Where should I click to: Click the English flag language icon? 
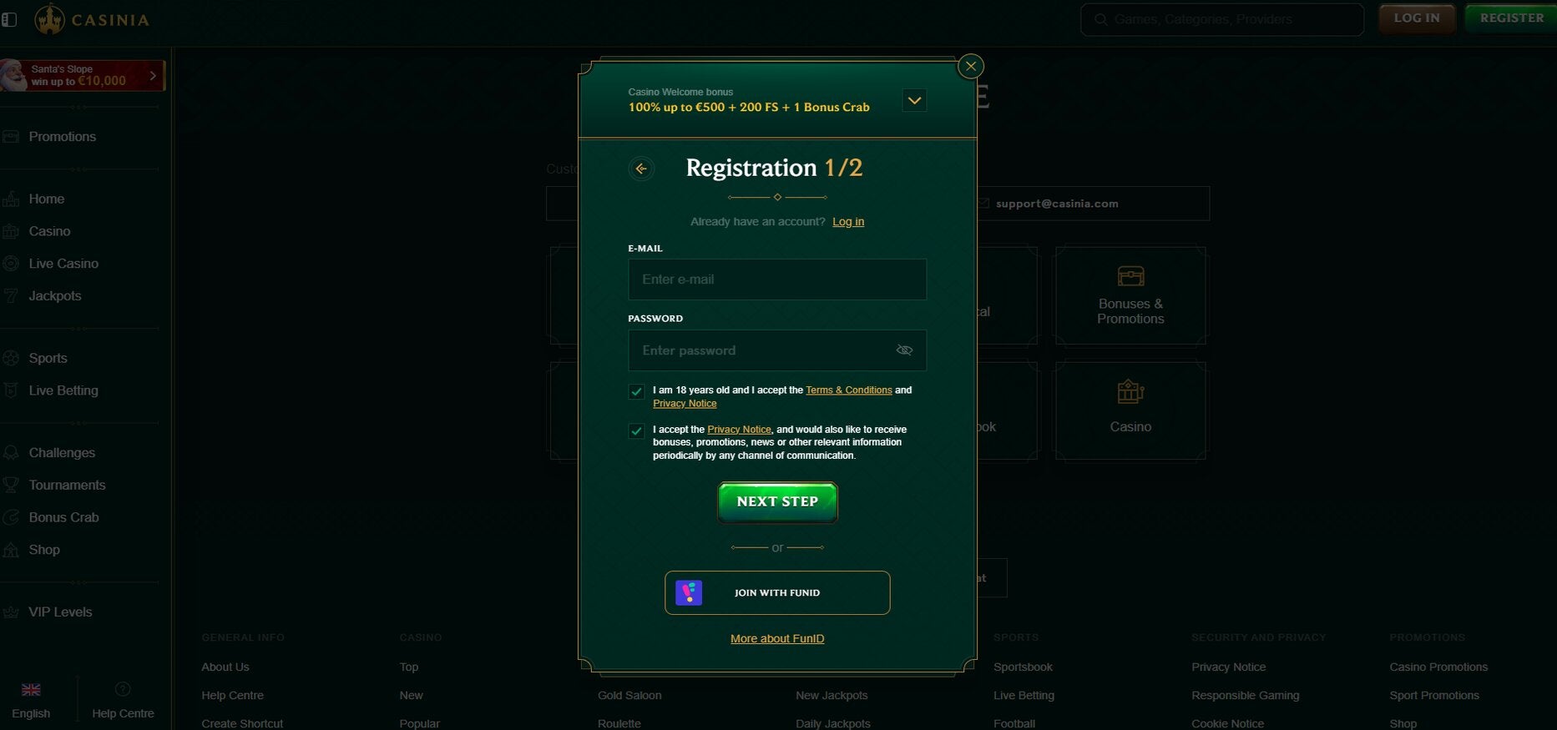(x=31, y=690)
